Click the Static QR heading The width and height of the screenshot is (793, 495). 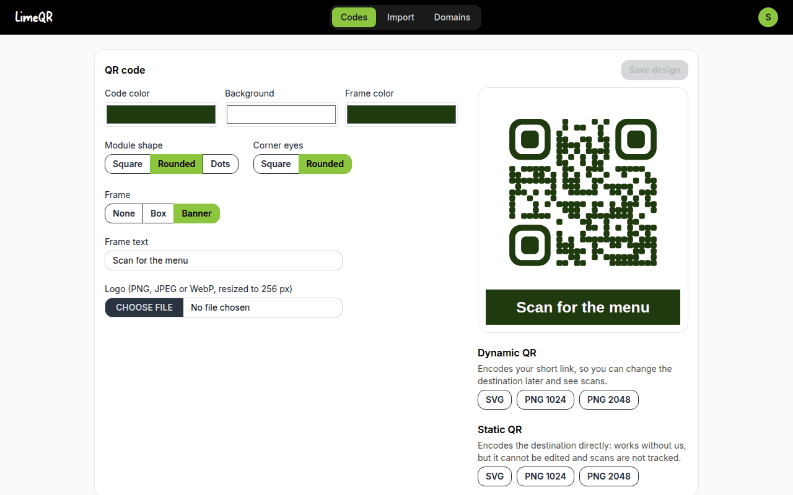tap(500, 429)
